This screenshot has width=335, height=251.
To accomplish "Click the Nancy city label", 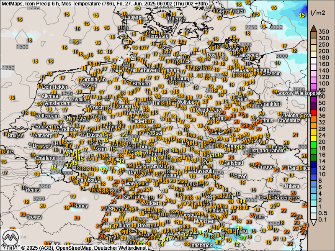I will (x=81, y=206).
